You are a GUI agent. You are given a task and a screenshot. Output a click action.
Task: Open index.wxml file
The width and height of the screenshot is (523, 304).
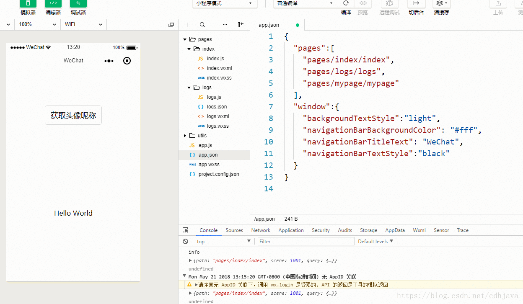point(219,68)
